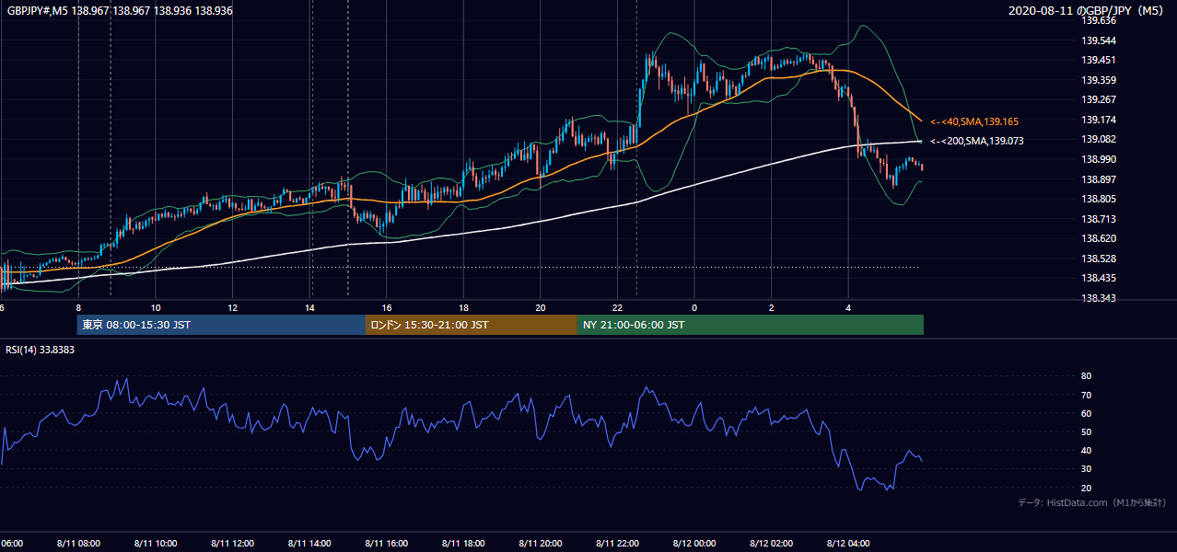Click the 8/11 12:00 bottom date label
The height and width of the screenshot is (552, 1177).
pos(233,543)
